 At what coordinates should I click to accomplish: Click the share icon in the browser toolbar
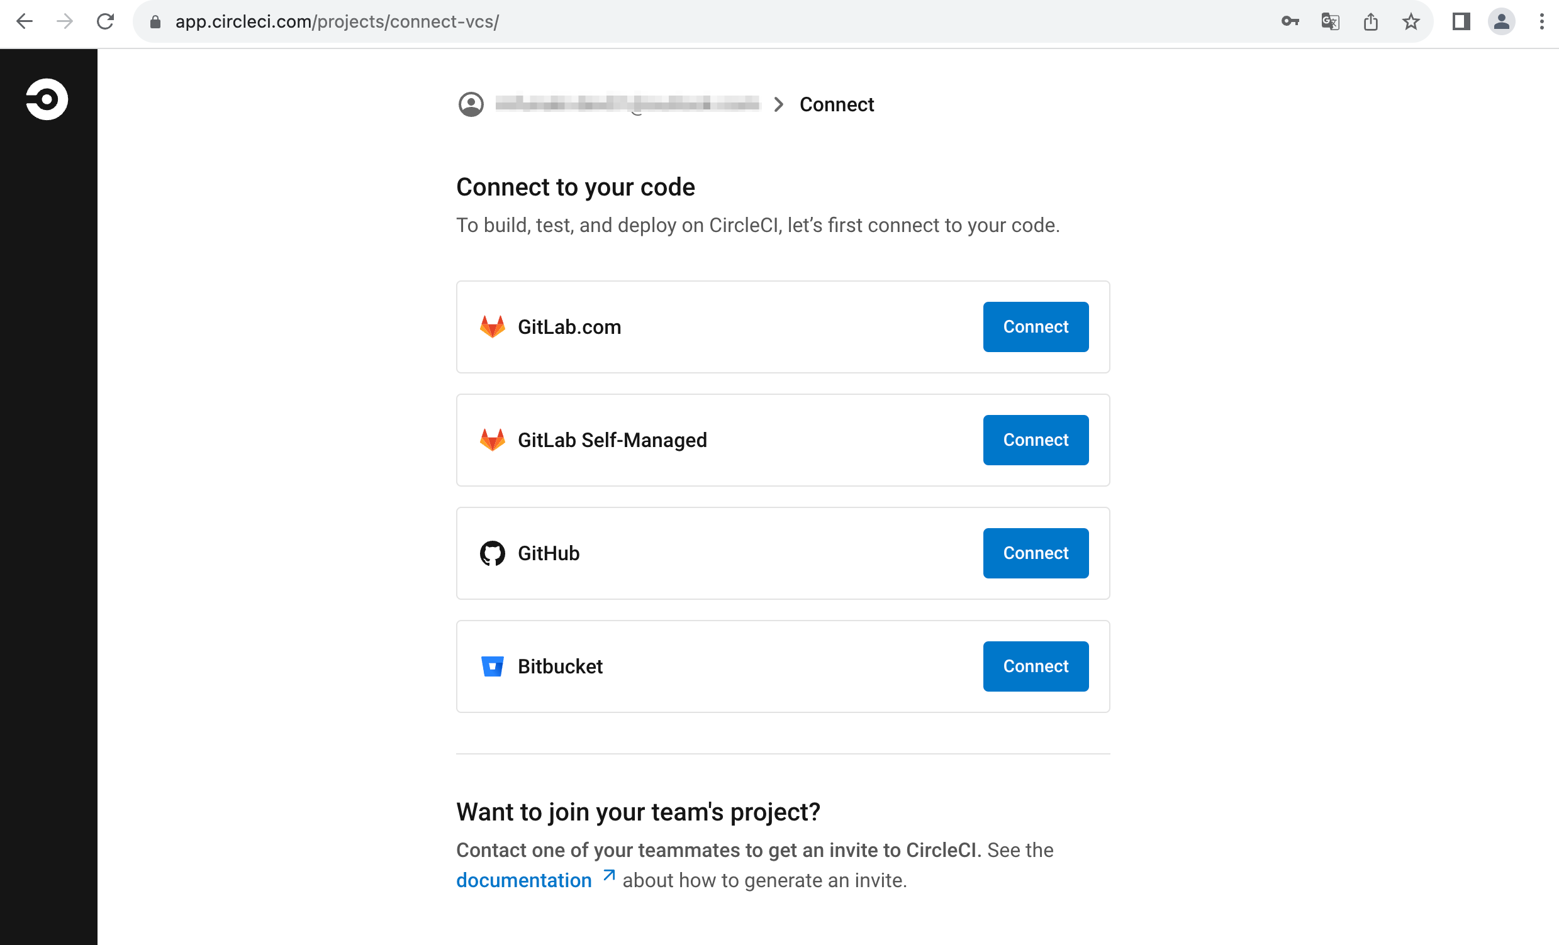(1370, 21)
